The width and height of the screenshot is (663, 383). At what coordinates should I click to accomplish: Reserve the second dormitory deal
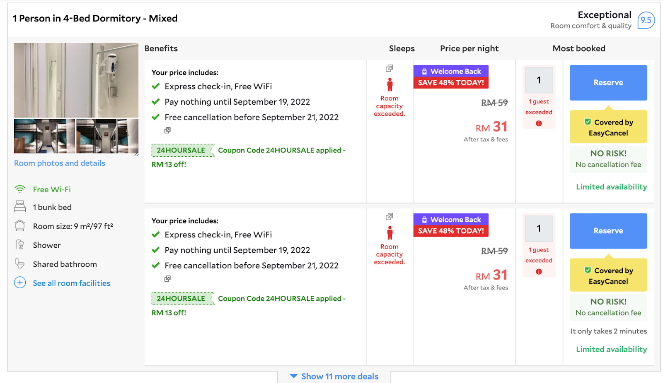(608, 231)
